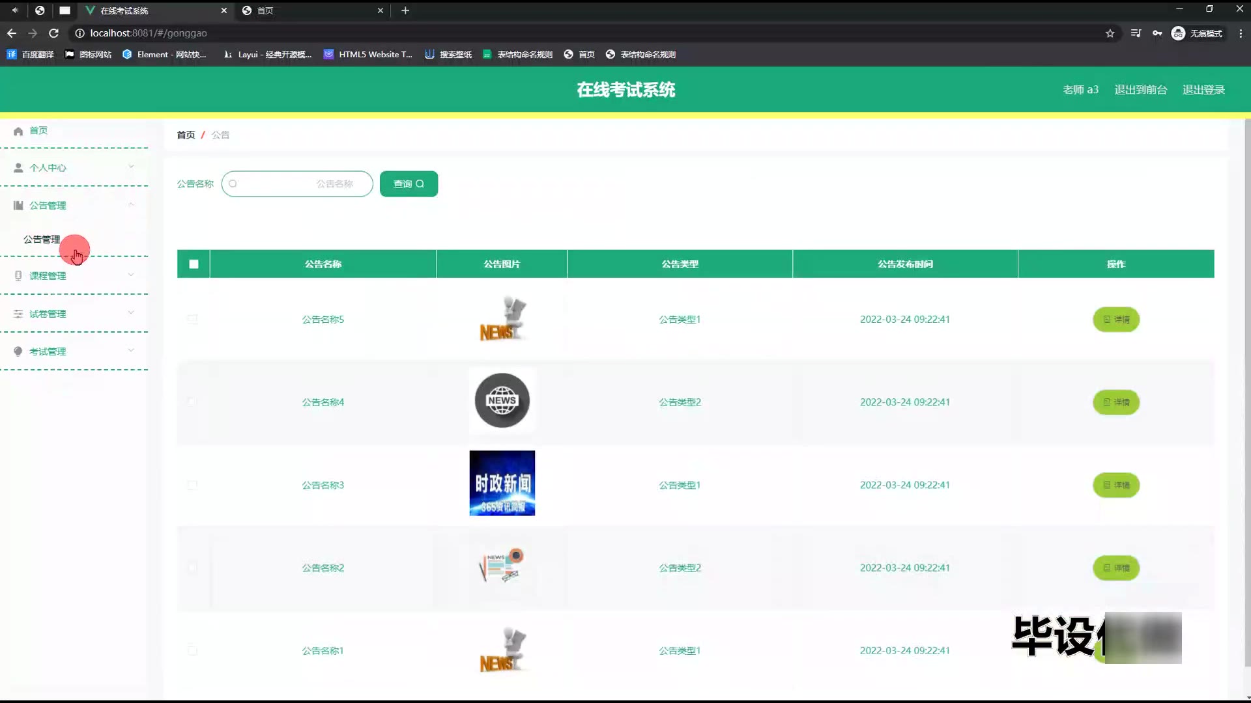Expand the 试卷管理 menu chevron

[131, 312]
